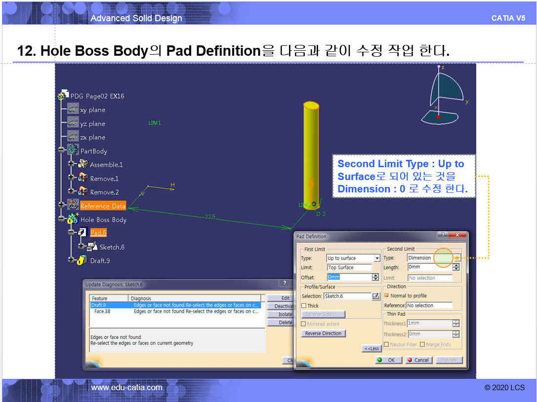
Task: Select the Pad.6 feature icon
Action: coord(83,232)
